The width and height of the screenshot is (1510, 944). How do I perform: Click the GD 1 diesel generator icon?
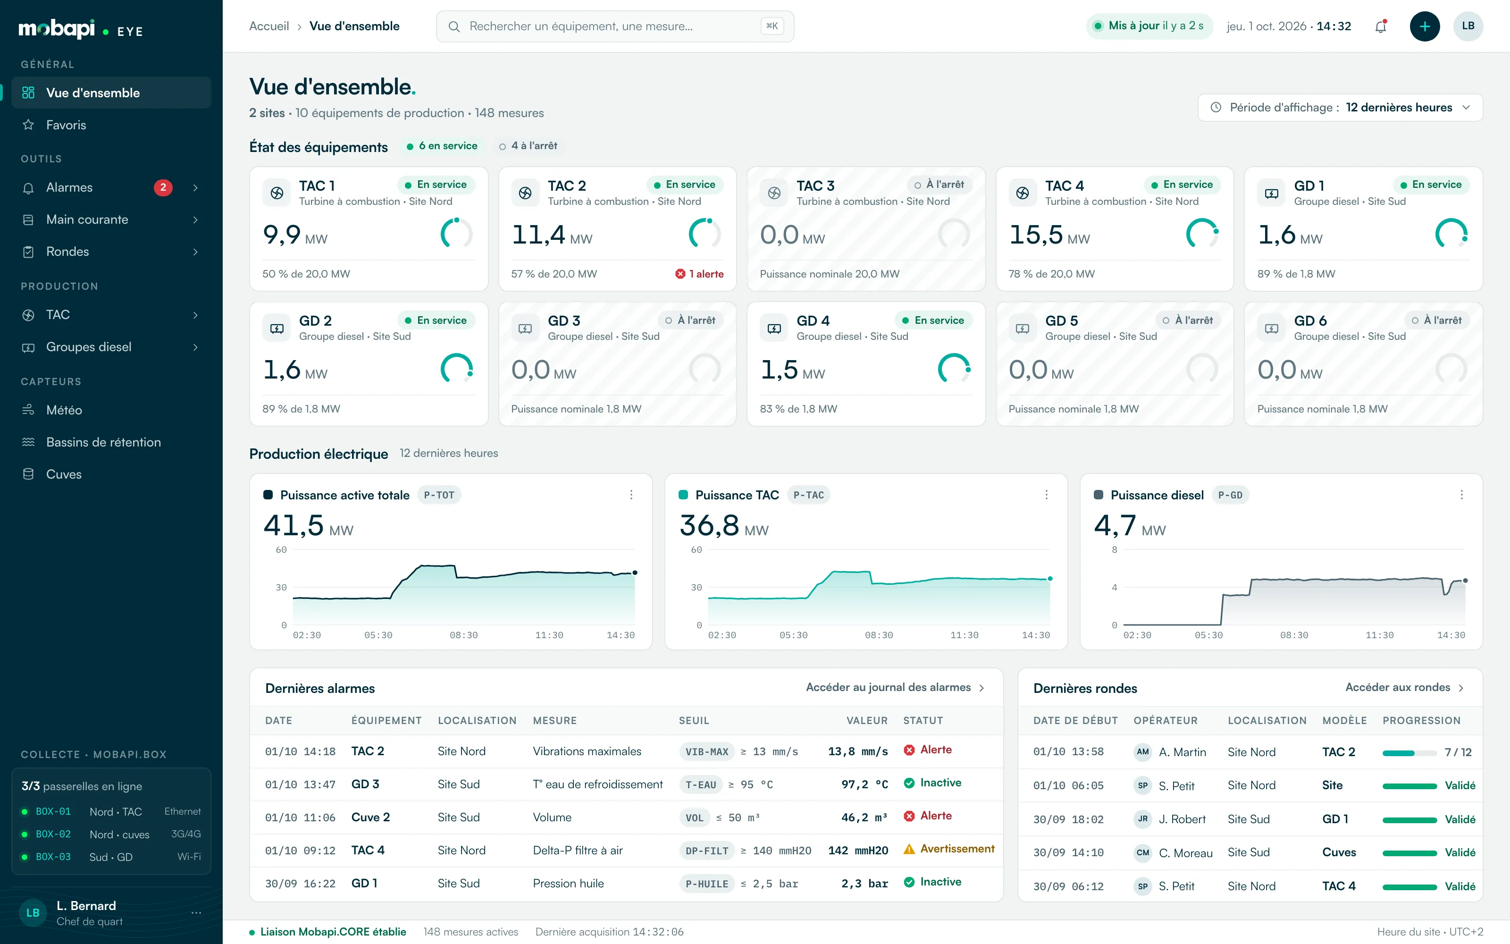tap(1272, 193)
